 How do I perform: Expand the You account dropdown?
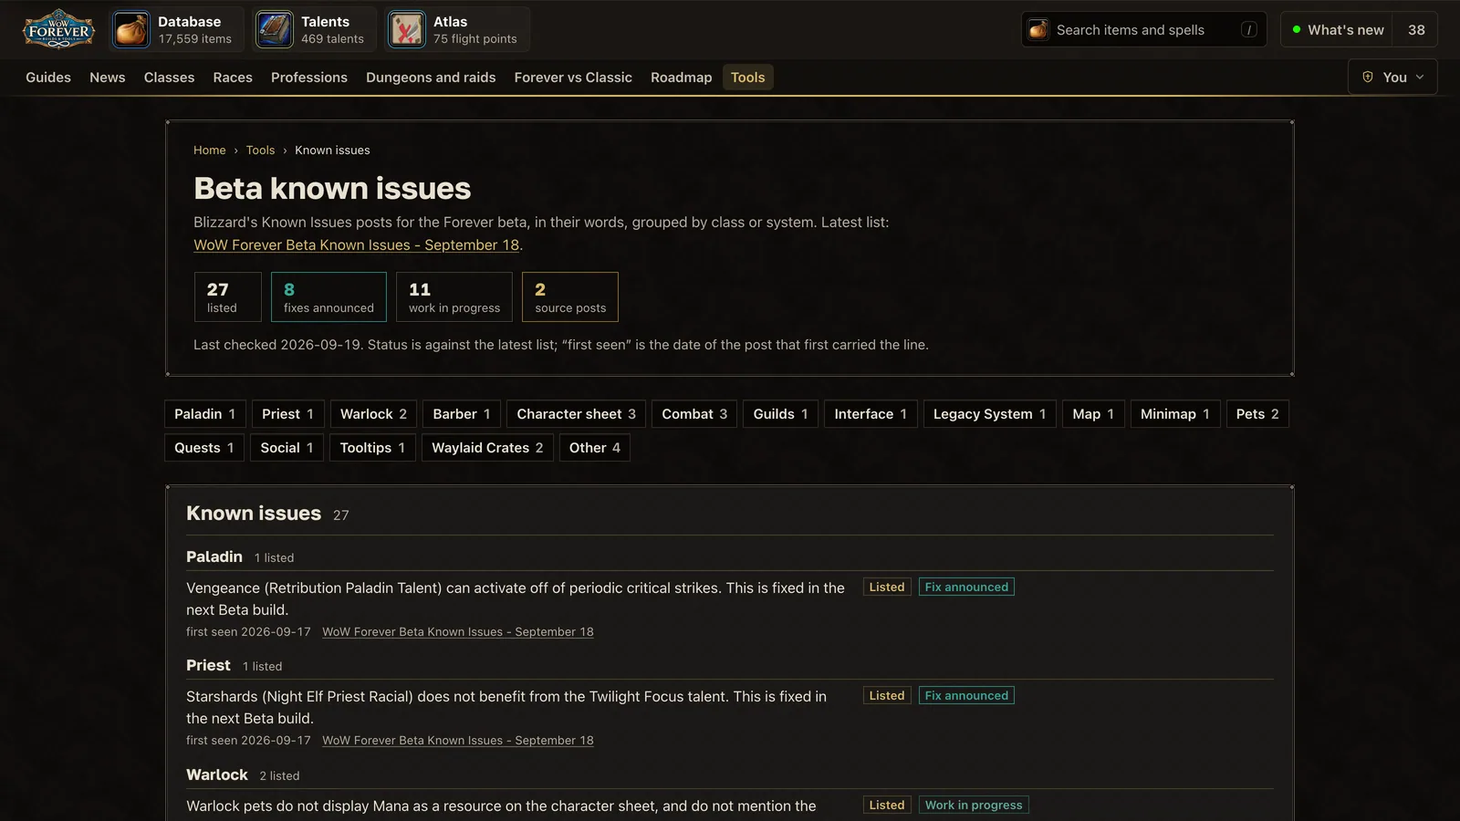point(1392,77)
